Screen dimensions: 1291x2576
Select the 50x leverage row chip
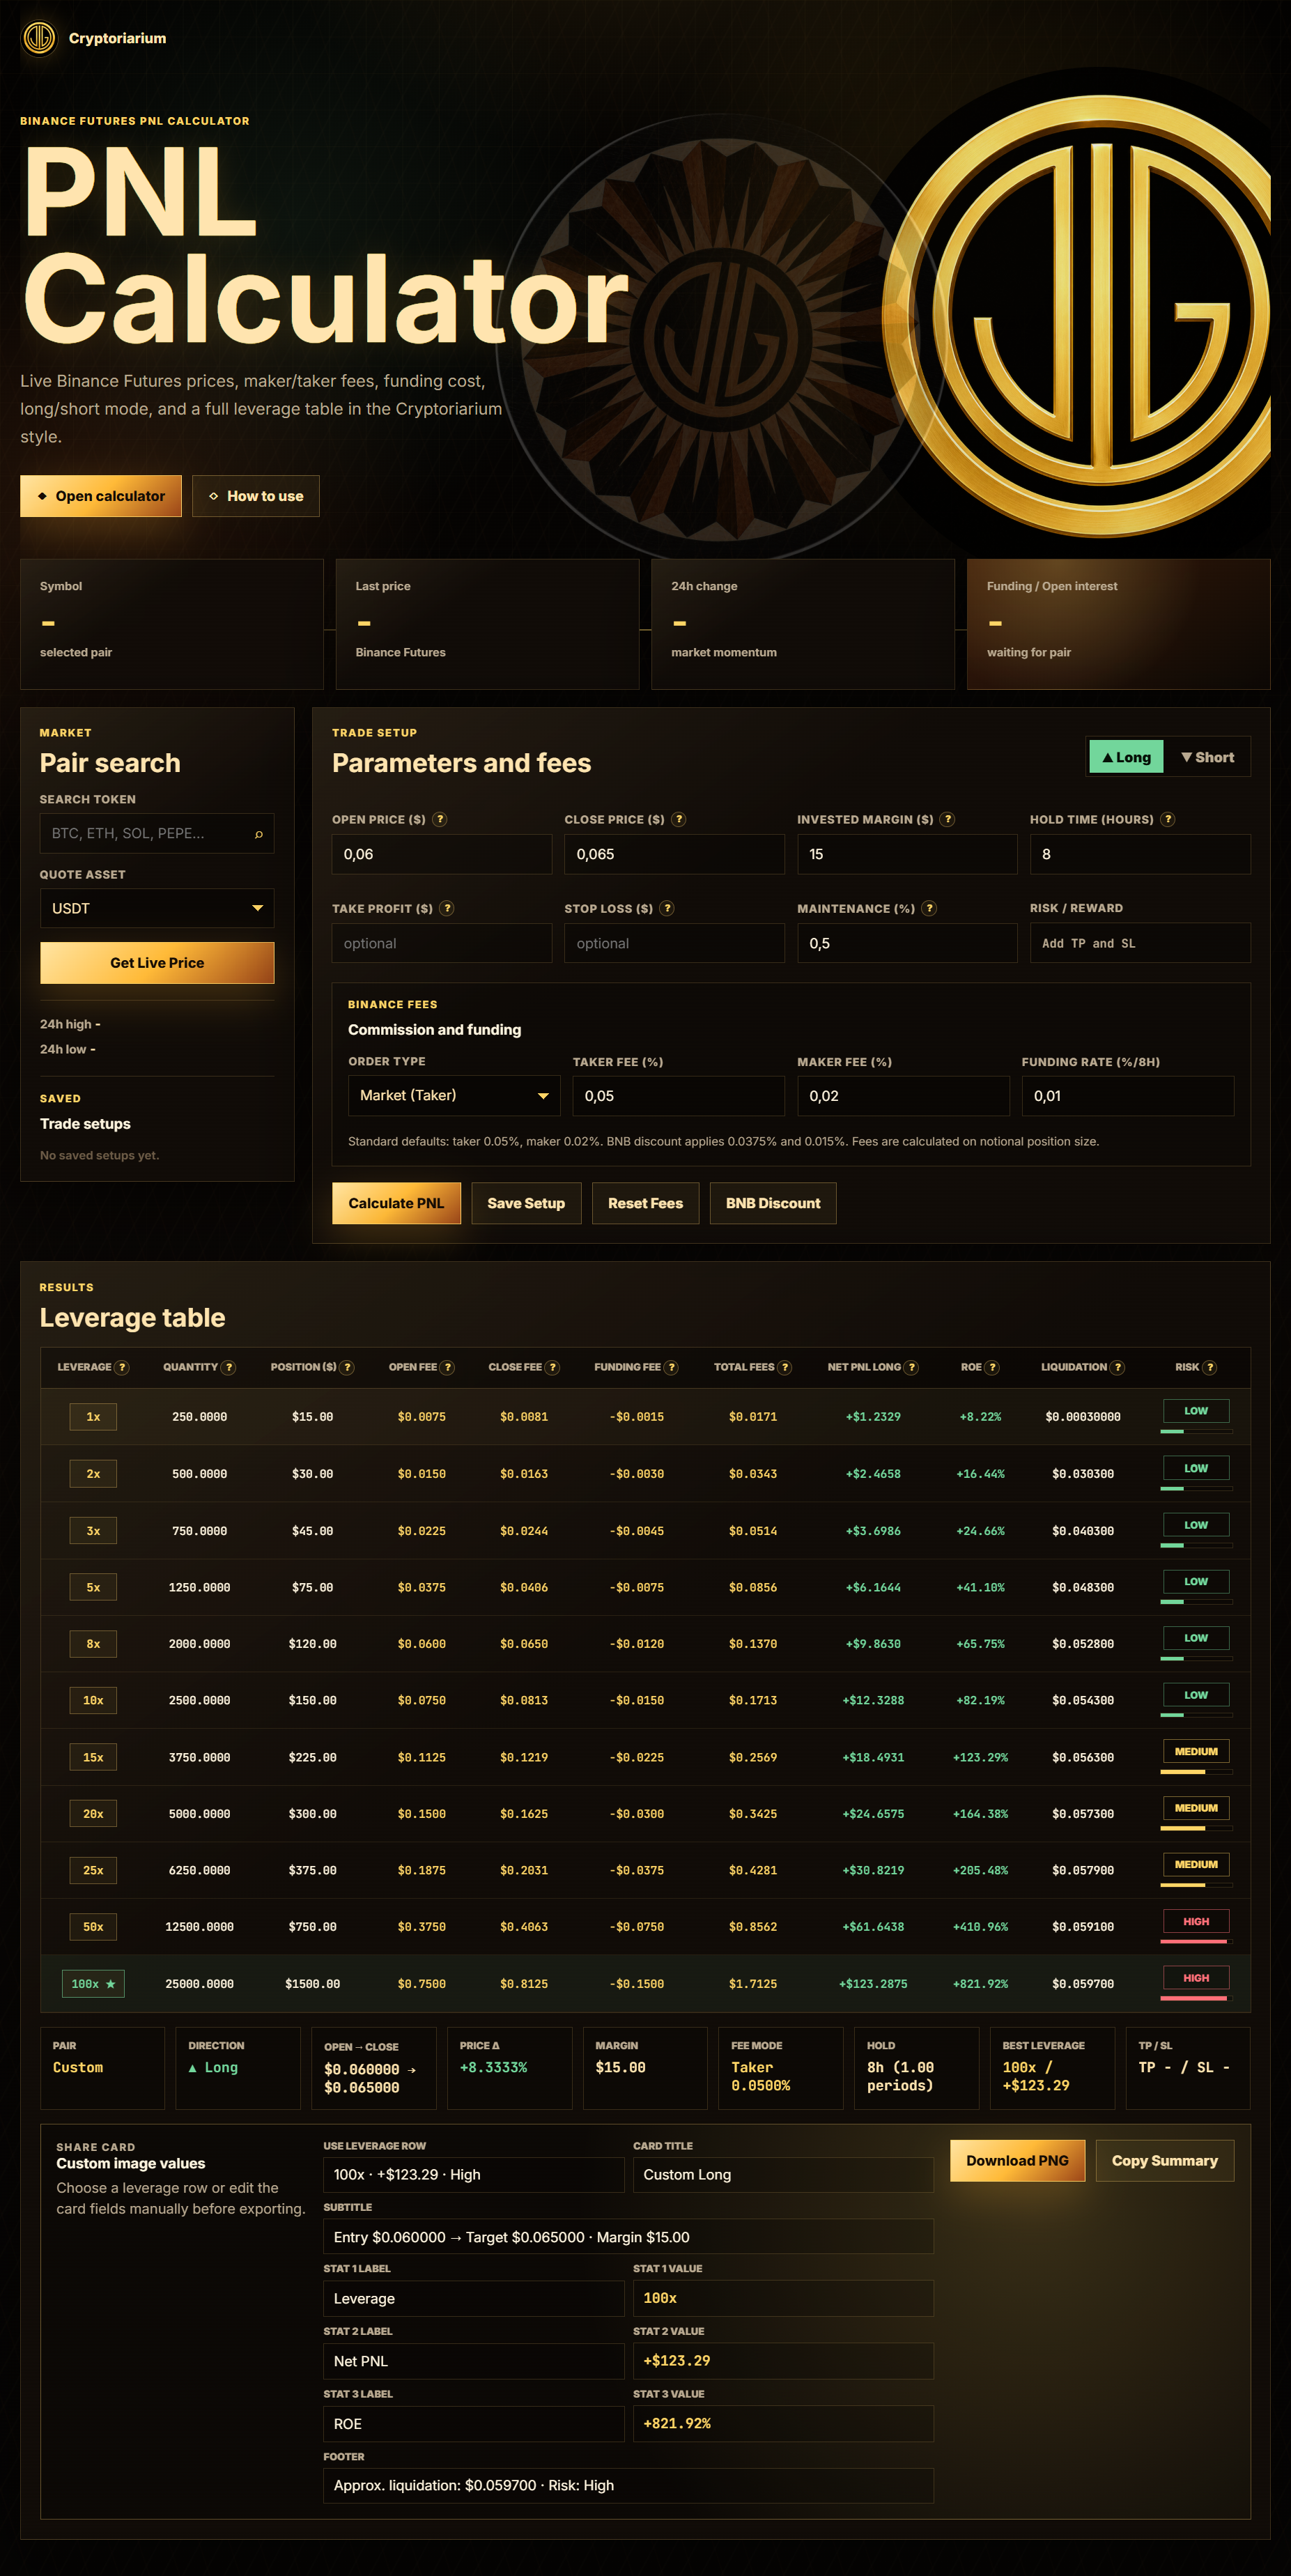click(93, 1927)
